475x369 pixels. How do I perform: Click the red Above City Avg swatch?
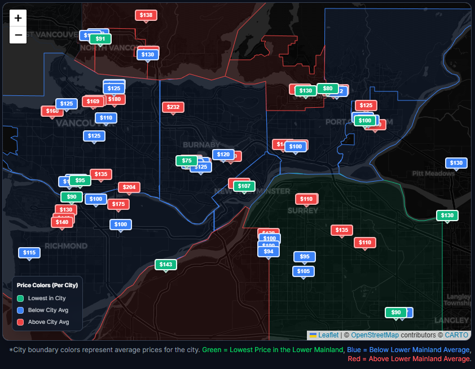tap(20, 322)
